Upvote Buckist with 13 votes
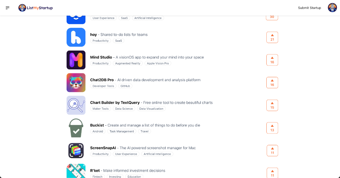Image resolution: width=340 pixels, height=178 pixels. (x=272, y=128)
